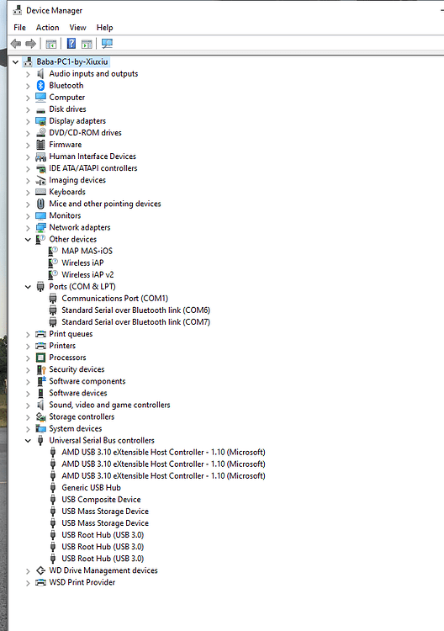The height and width of the screenshot is (631, 444).
Task: Open the Help menu
Action: pos(104,28)
